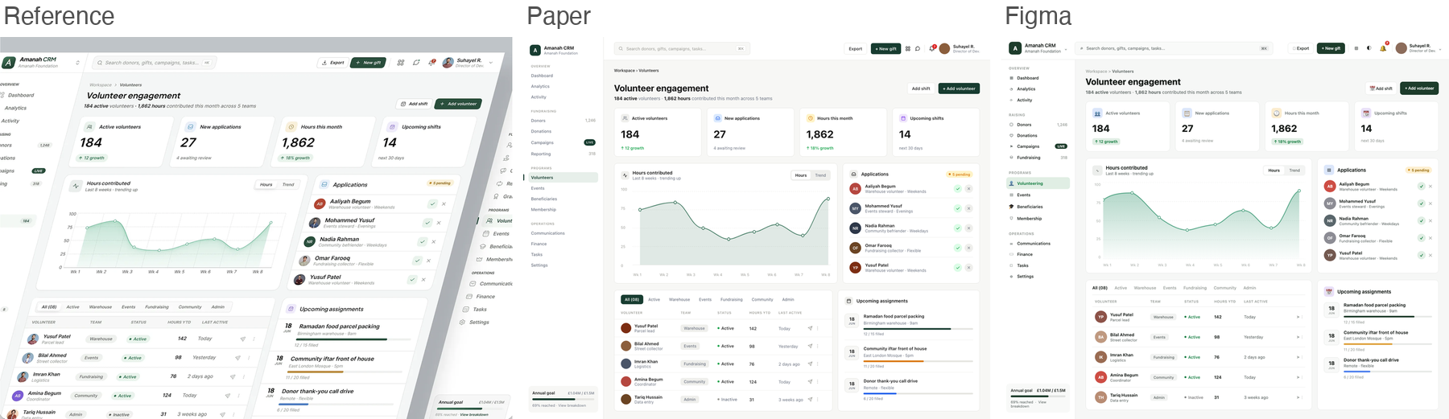Click the Amanah CRM logo in Figma panel
1449x419 pixels.
click(1015, 48)
